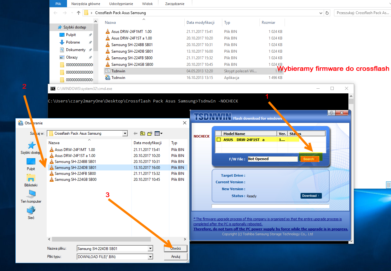Open Dokumenty in Explorer sidebar
Viewport: 391px width, 271px height.
pos(75,50)
